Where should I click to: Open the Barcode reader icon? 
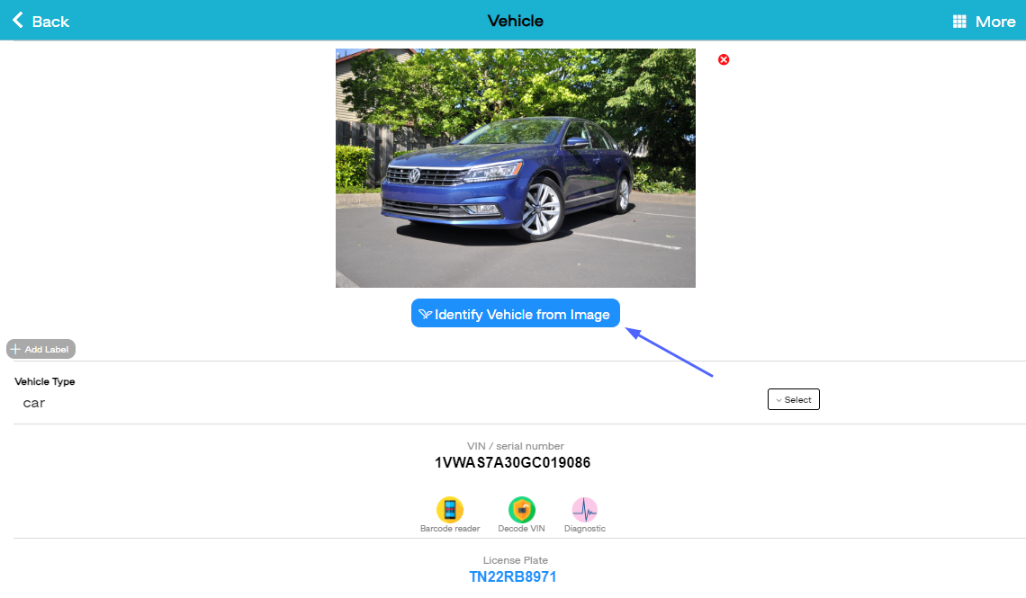point(449,510)
